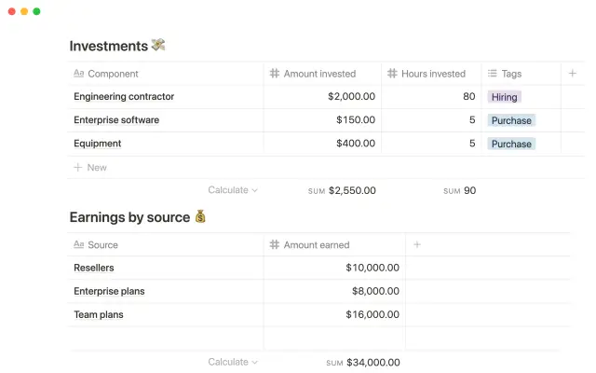Add a New row to Investments
This screenshot has height=373, width=596.
coord(90,168)
